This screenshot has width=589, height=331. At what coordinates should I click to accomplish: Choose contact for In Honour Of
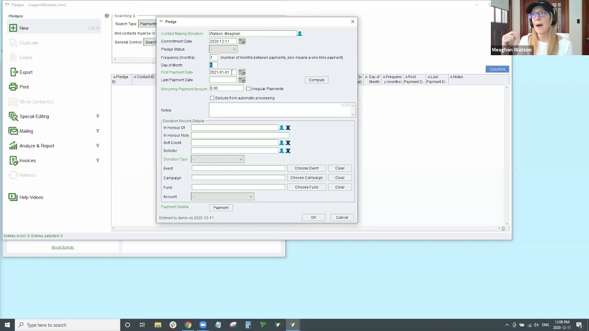coord(282,128)
